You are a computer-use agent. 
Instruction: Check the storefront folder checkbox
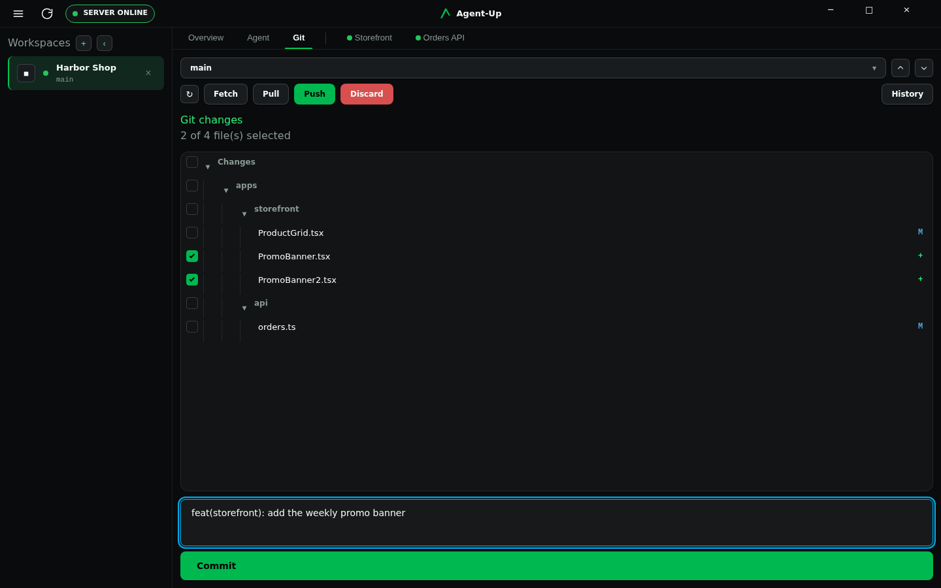[192, 209]
